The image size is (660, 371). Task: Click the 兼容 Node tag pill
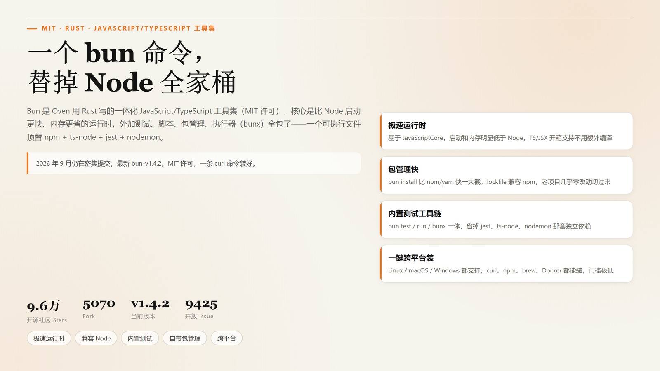pos(96,338)
